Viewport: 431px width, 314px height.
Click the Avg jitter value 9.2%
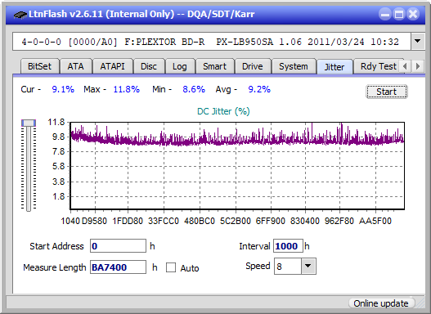pyautogui.click(x=259, y=89)
